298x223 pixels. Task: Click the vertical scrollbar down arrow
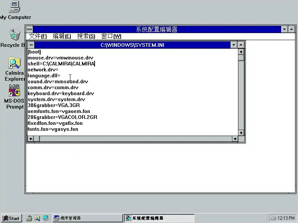pyautogui.click(x=241, y=133)
